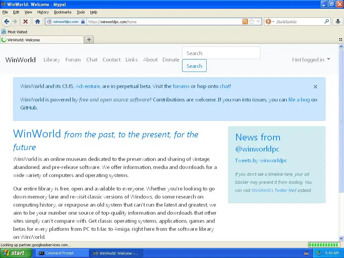Click WinWorld: Welcome taskbar button
The image size is (344, 258).
(x=117, y=253)
